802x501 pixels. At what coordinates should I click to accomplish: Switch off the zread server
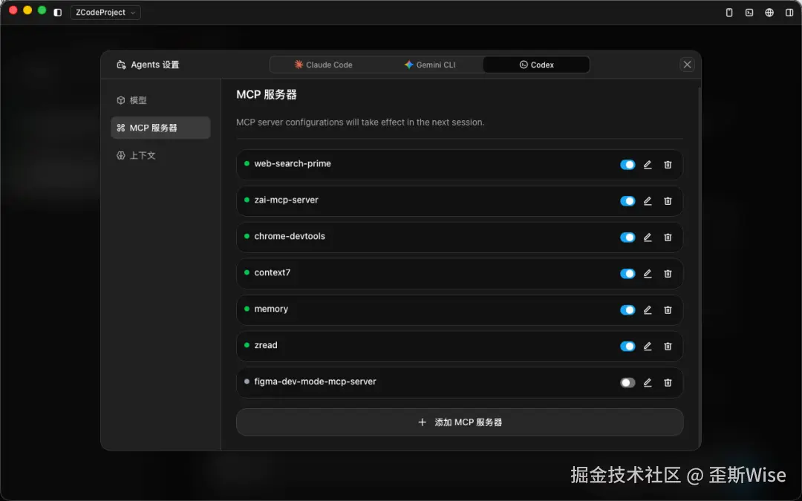(x=627, y=346)
